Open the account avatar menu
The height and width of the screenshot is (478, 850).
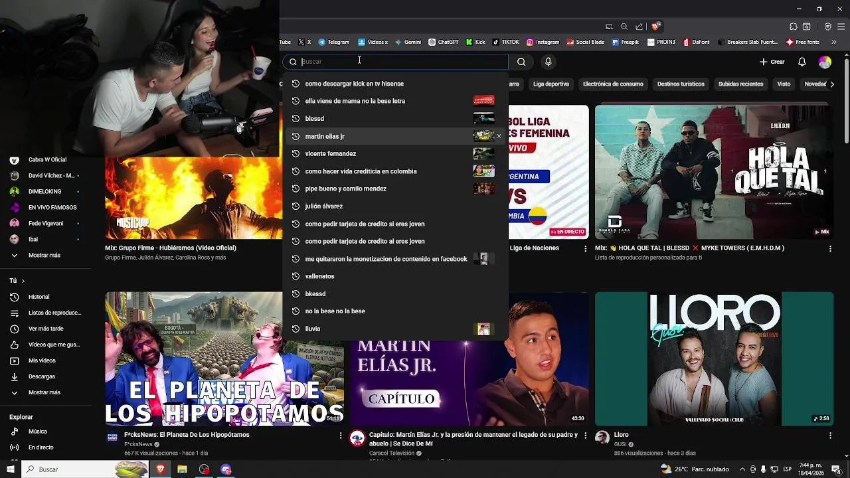(825, 62)
